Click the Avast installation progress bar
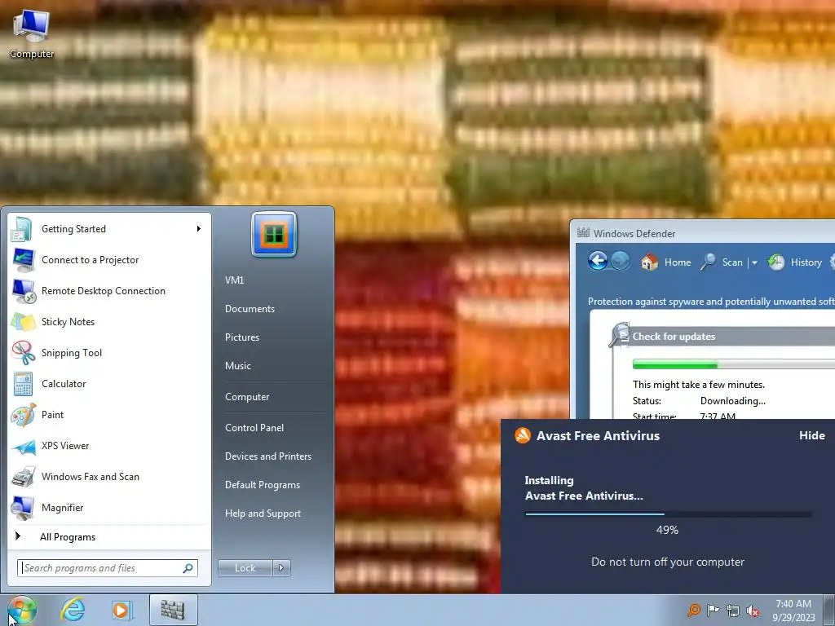The image size is (835, 626). coord(669,514)
